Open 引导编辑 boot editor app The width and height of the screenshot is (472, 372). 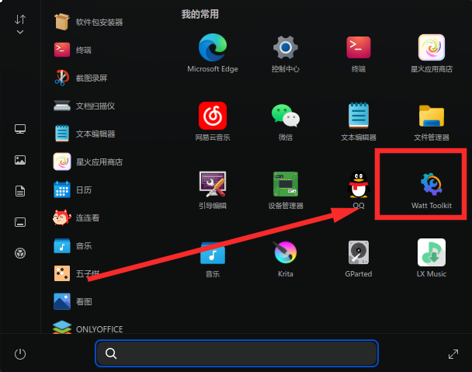[x=213, y=189]
